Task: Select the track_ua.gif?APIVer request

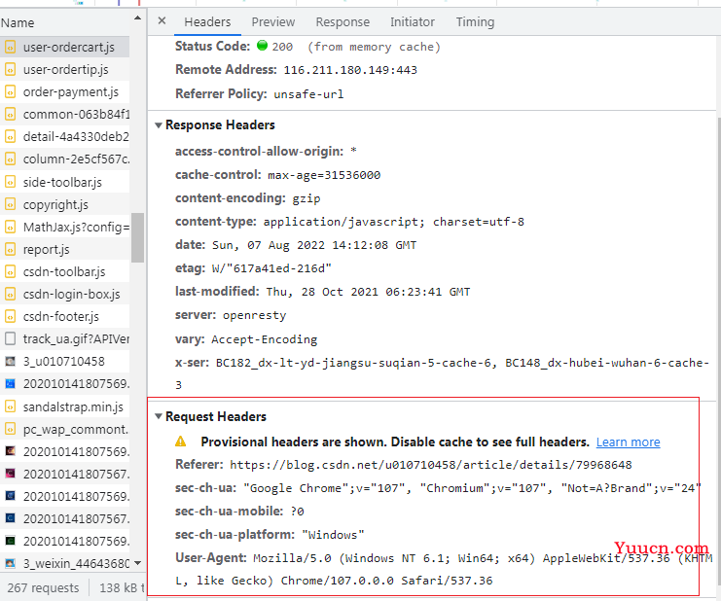Action: pos(65,339)
